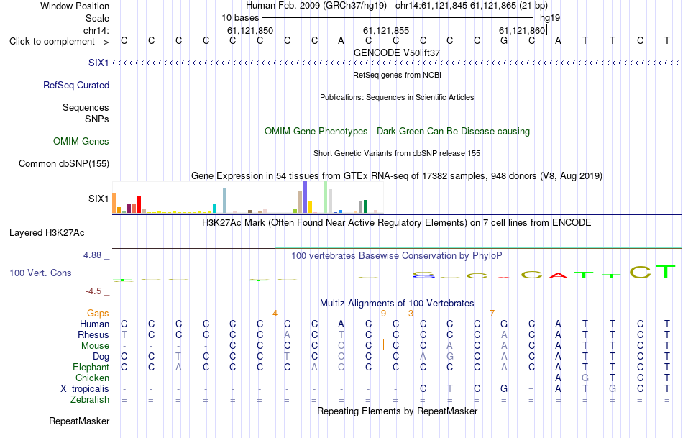
Task: Click the orange gap number 7
Action: 492,314
